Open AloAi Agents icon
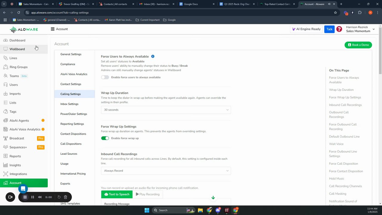This screenshot has width=382, height=215. (5, 120)
